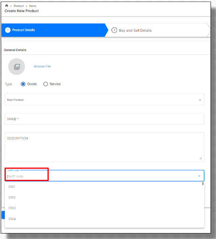Choose tariff code 0103
The height and width of the screenshot is (239, 216).
[104, 208]
